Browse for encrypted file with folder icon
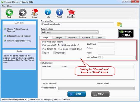The width and height of the screenshot is (140, 102). 119,24
